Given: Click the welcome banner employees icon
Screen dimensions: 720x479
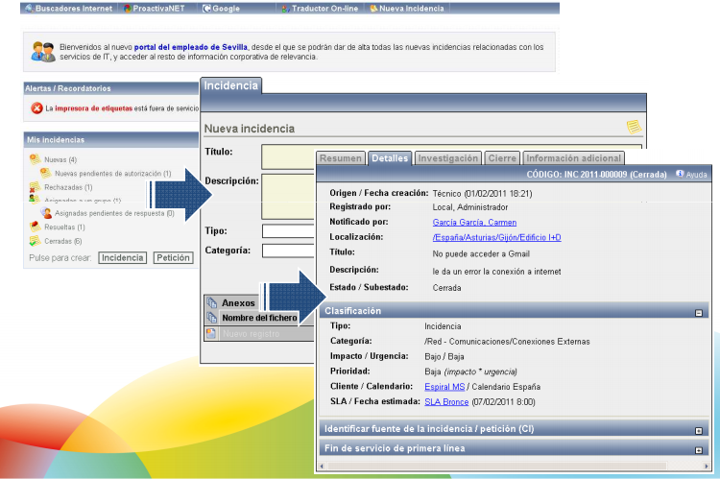Looking at the screenshot, I should tap(43, 52).
